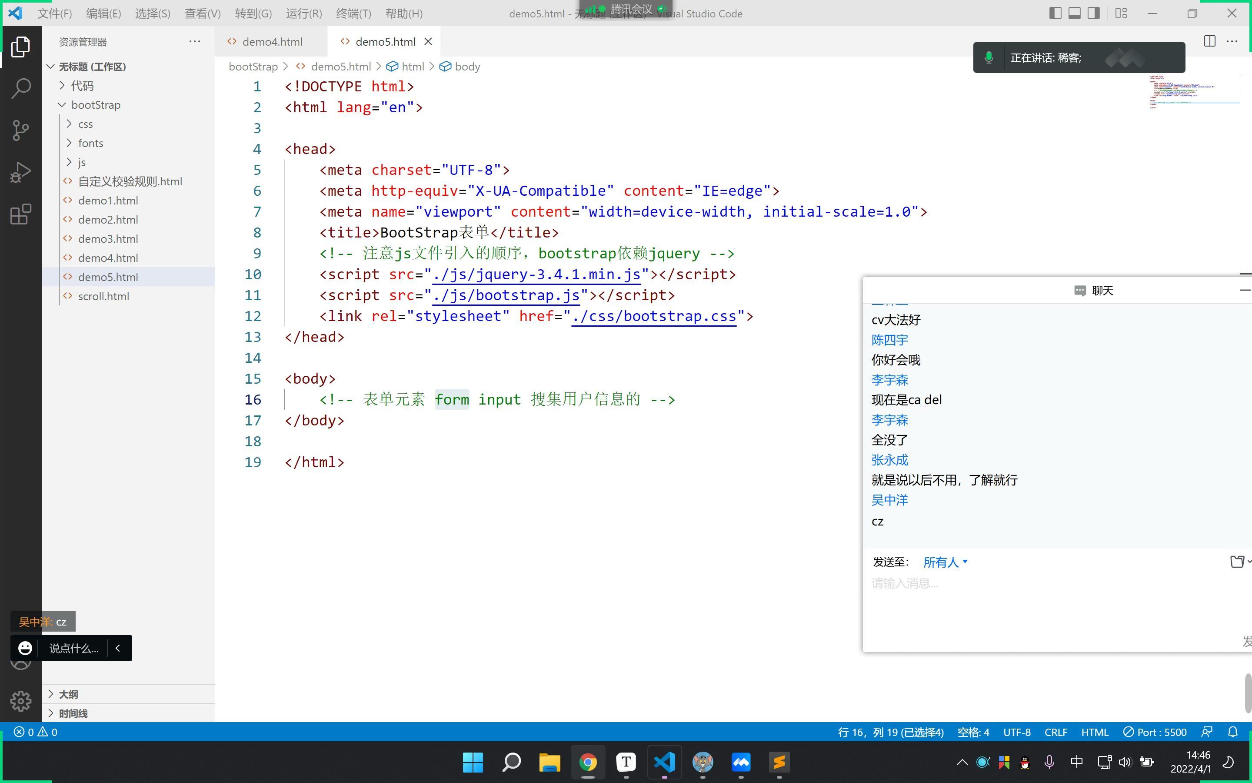Toggle the primary side bar layout button
1252x783 pixels.
click(1055, 13)
